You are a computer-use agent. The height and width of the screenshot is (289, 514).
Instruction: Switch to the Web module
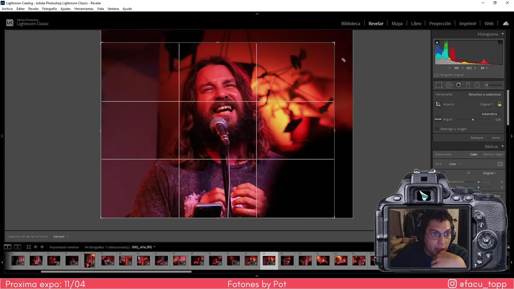(489, 24)
